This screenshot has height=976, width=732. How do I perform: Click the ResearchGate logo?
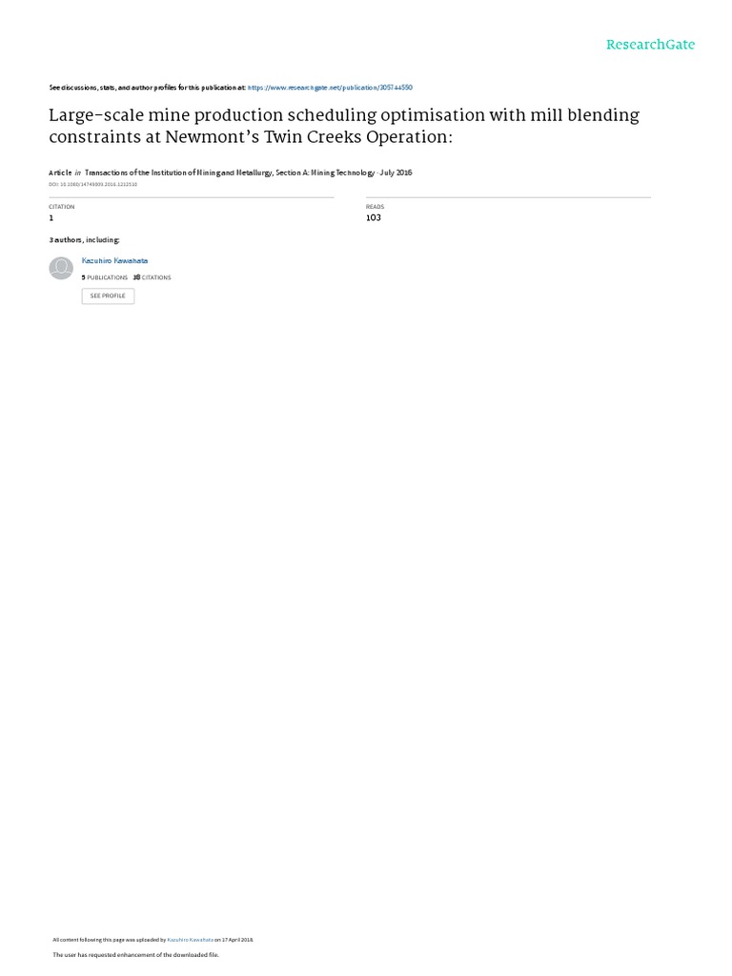pyautogui.click(x=650, y=45)
